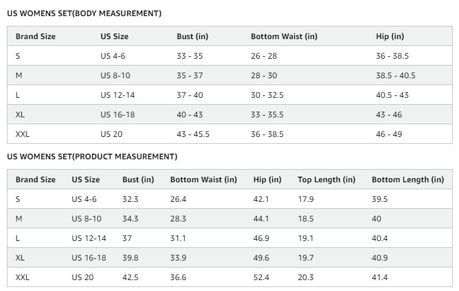Select the Hip (in) header in body table
459x291 pixels.
(x=390, y=36)
